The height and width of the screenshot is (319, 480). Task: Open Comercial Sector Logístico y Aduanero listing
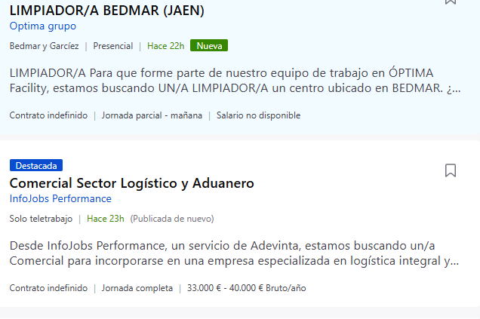(x=131, y=183)
